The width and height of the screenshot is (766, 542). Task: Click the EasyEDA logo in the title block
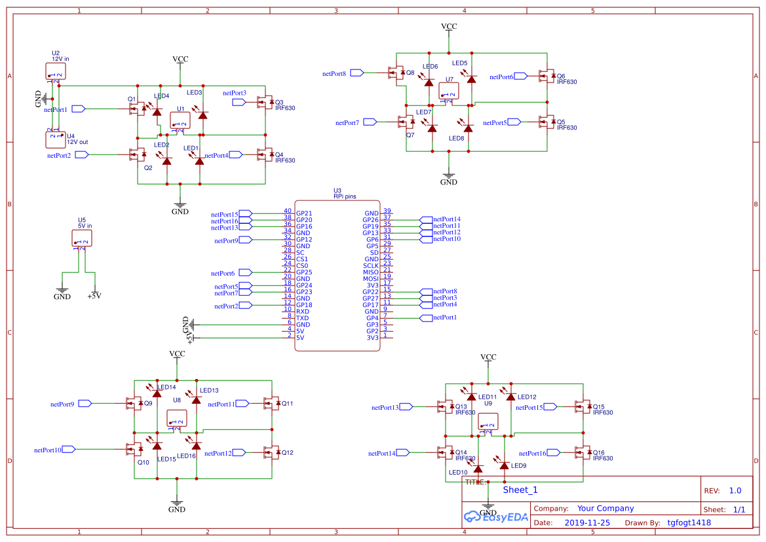pyautogui.click(x=496, y=516)
